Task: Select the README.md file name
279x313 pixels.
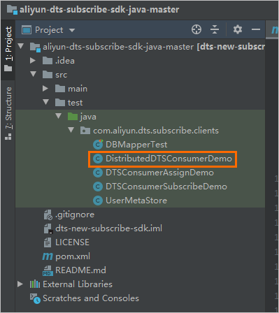Action: (80, 270)
